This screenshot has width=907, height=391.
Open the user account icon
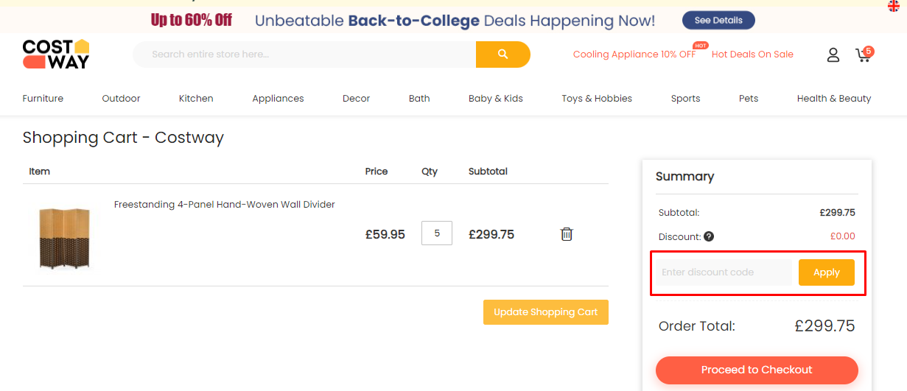[833, 54]
